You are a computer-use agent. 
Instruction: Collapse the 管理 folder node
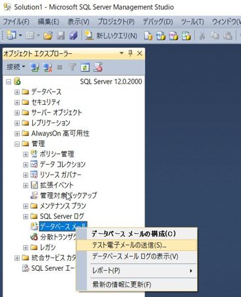(17, 144)
